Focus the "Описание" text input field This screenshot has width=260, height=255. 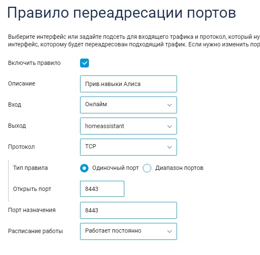pos(128,84)
